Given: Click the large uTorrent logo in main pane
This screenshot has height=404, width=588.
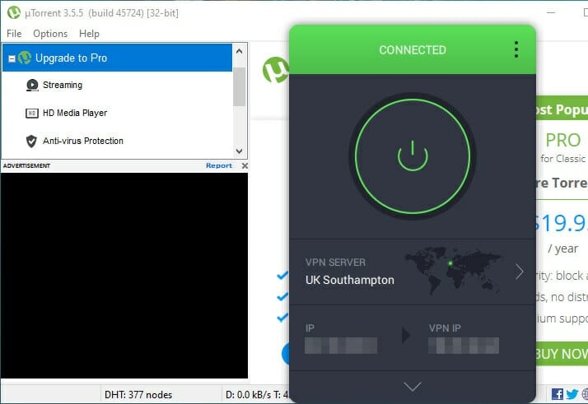Looking at the screenshot, I should coord(276,70).
